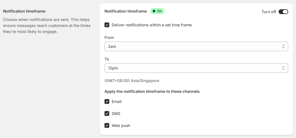Click the Email checkbox label text
296x138 pixels.
click(116, 102)
